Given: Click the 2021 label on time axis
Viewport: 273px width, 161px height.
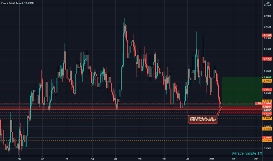Looking at the screenshot, I should click(x=212, y=159).
